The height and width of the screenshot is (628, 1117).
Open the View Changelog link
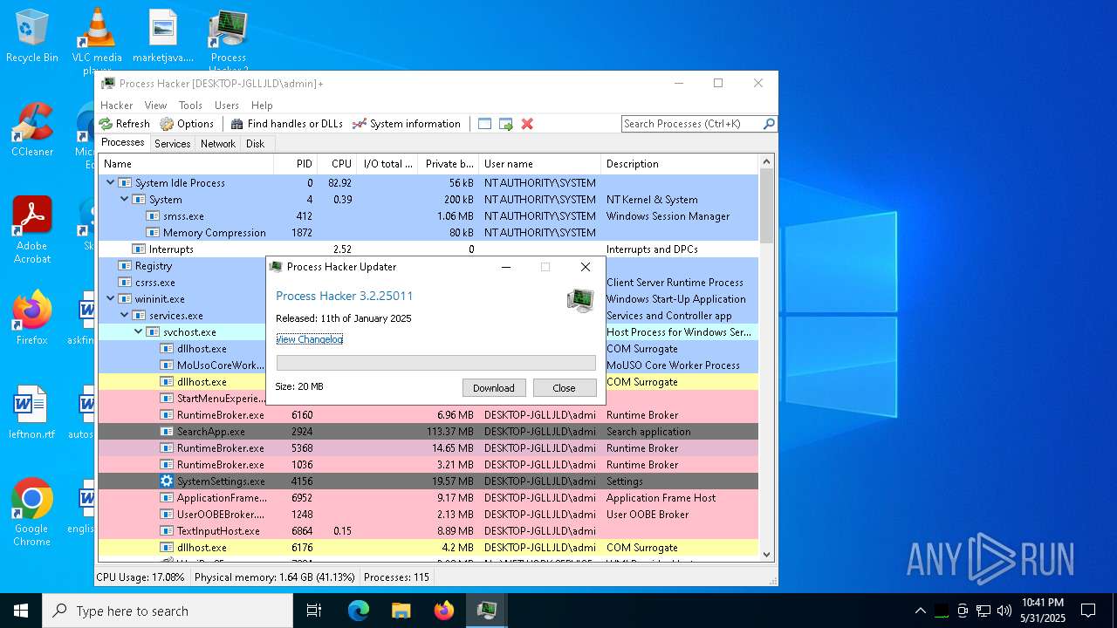(x=310, y=339)
